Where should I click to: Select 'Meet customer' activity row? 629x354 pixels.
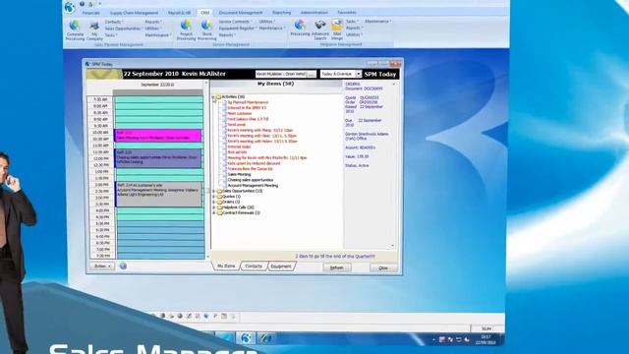pos(240,114)
